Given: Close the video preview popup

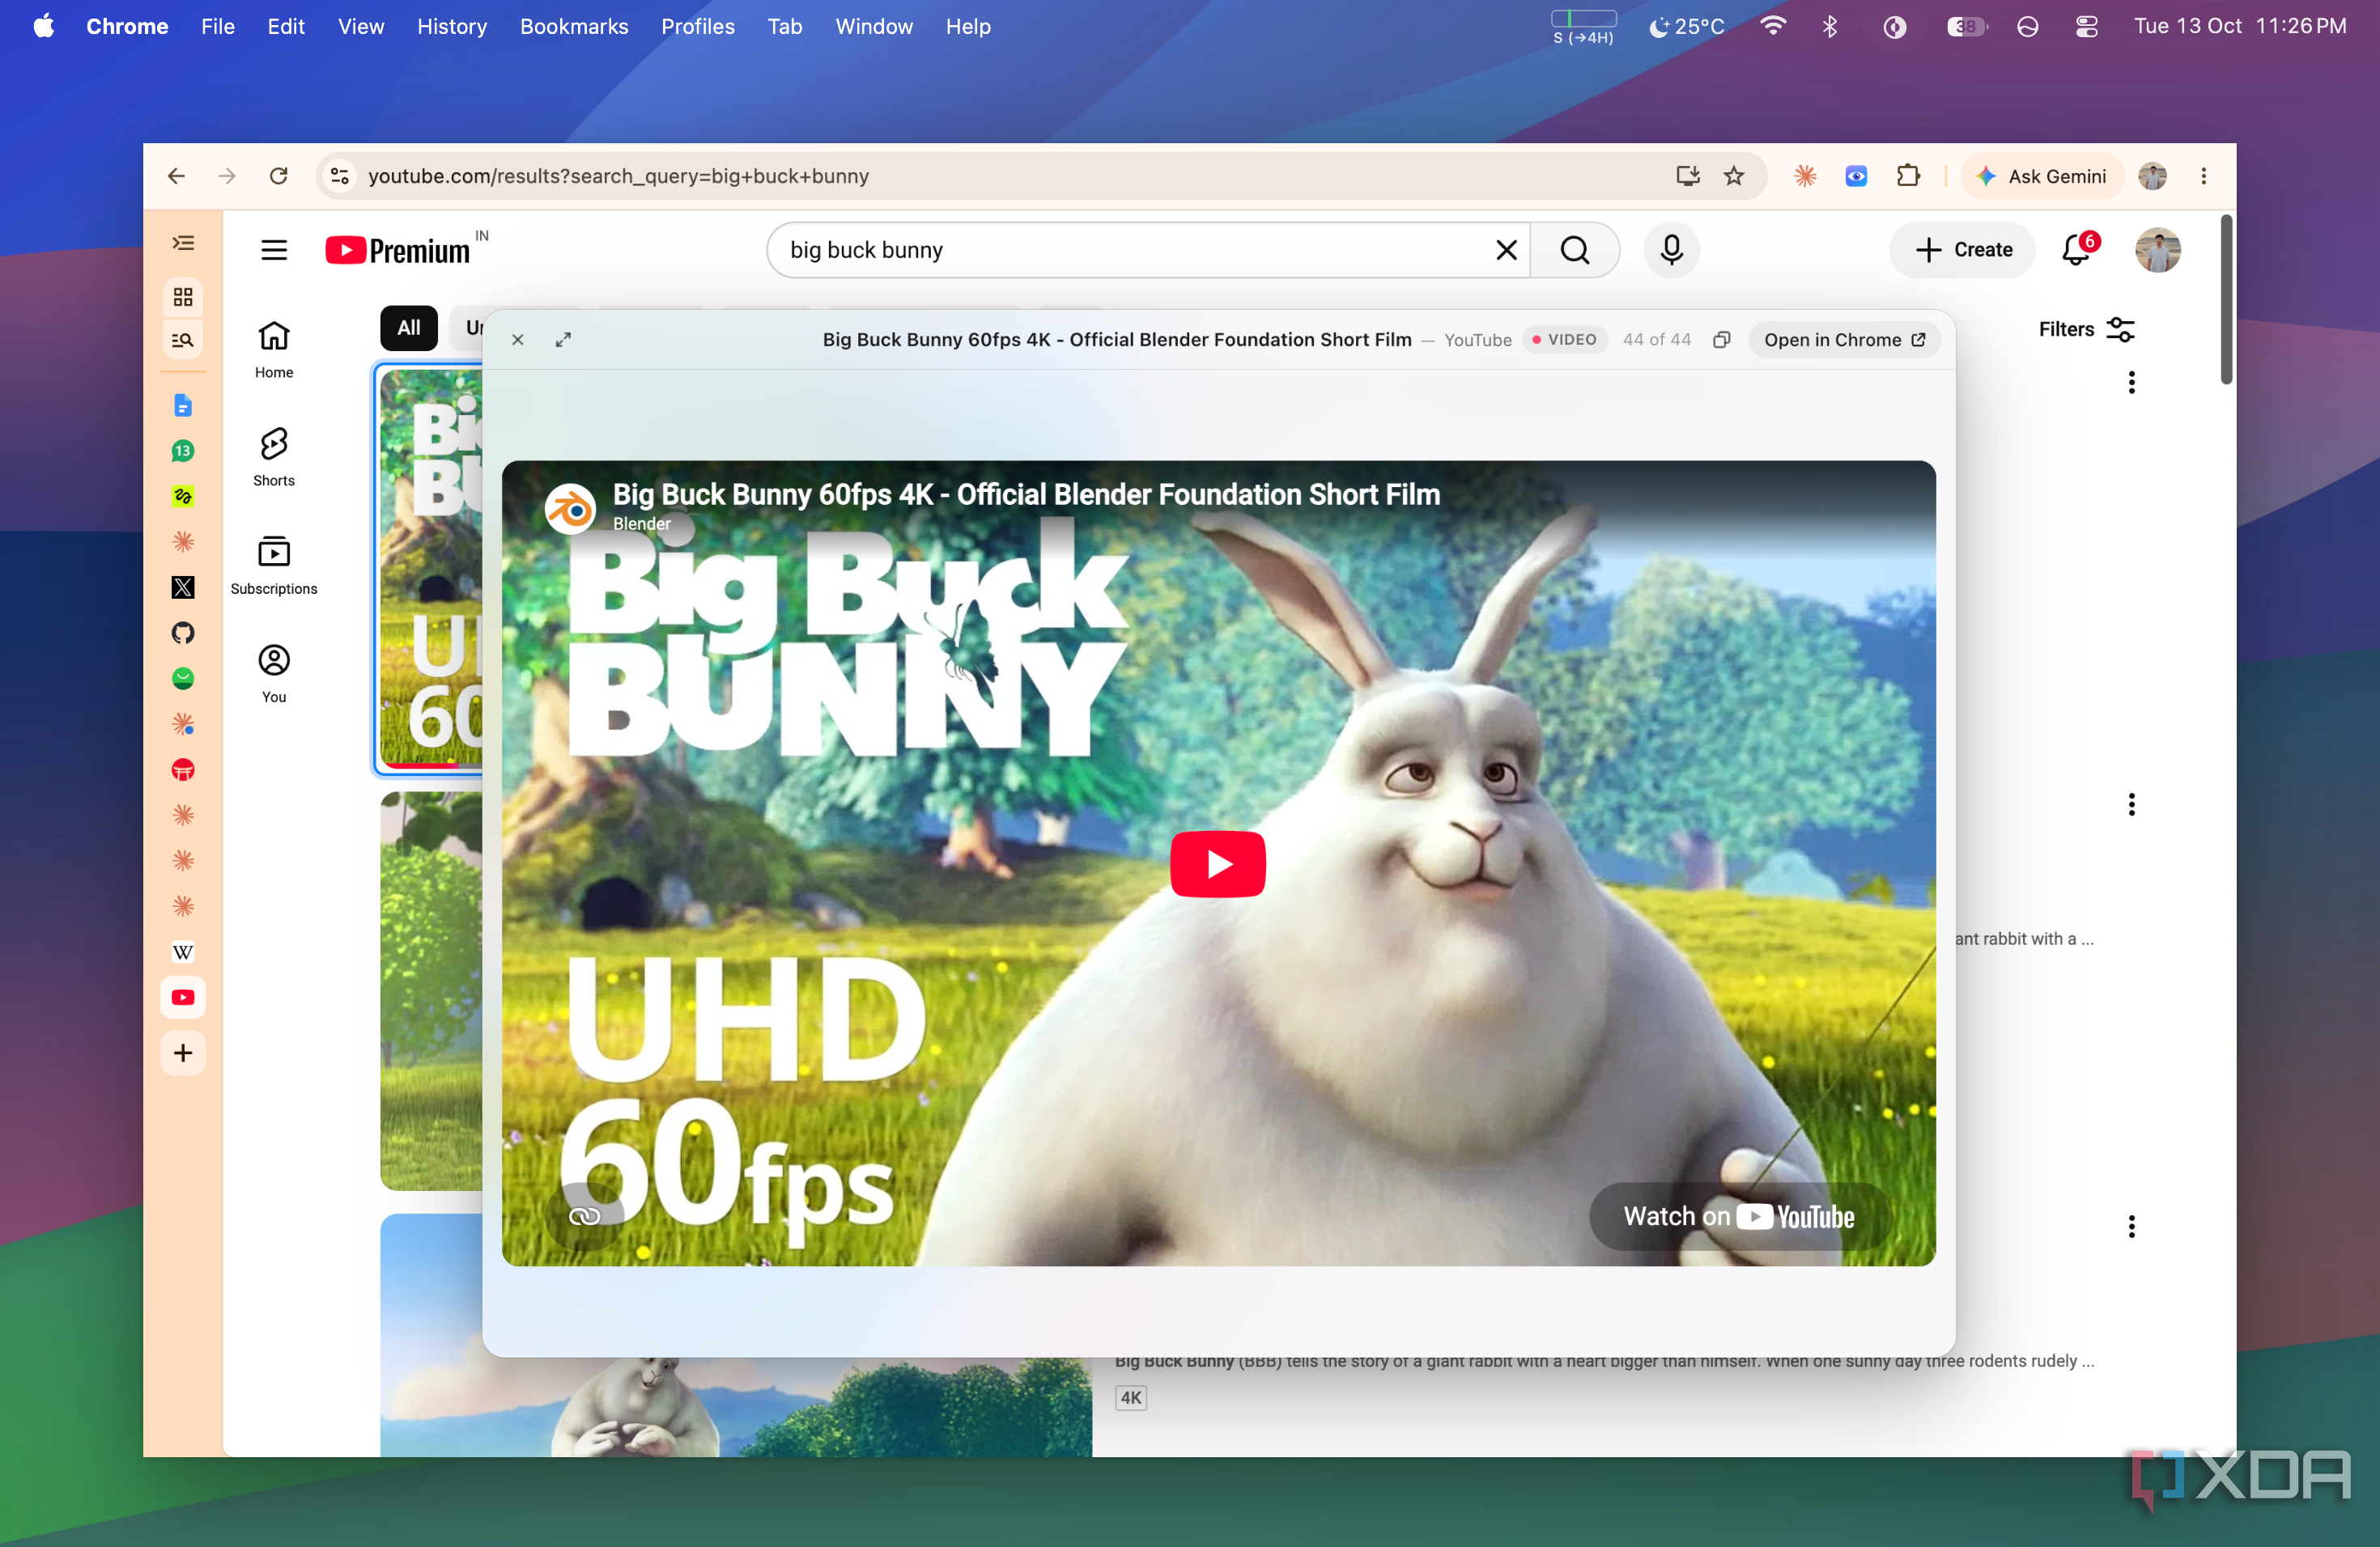Looking at the screenshot, I should 518,340.
